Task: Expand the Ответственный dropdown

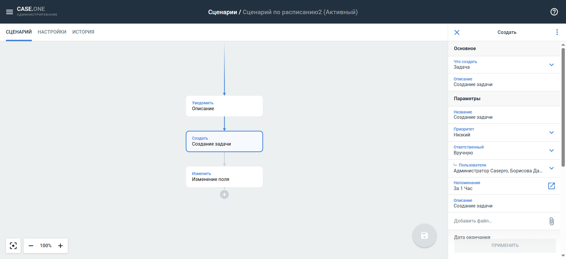Action: pos(551,151)
